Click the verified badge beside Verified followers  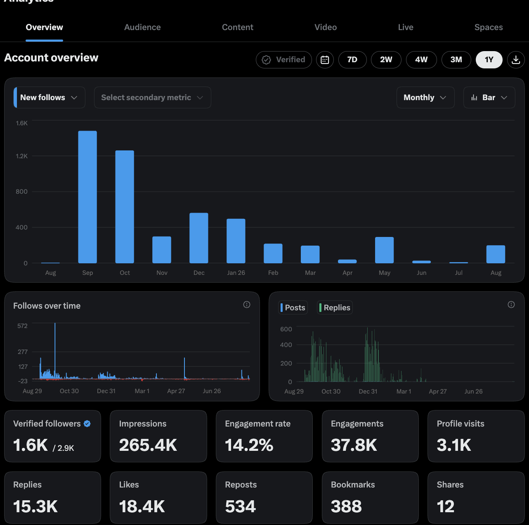87,424
